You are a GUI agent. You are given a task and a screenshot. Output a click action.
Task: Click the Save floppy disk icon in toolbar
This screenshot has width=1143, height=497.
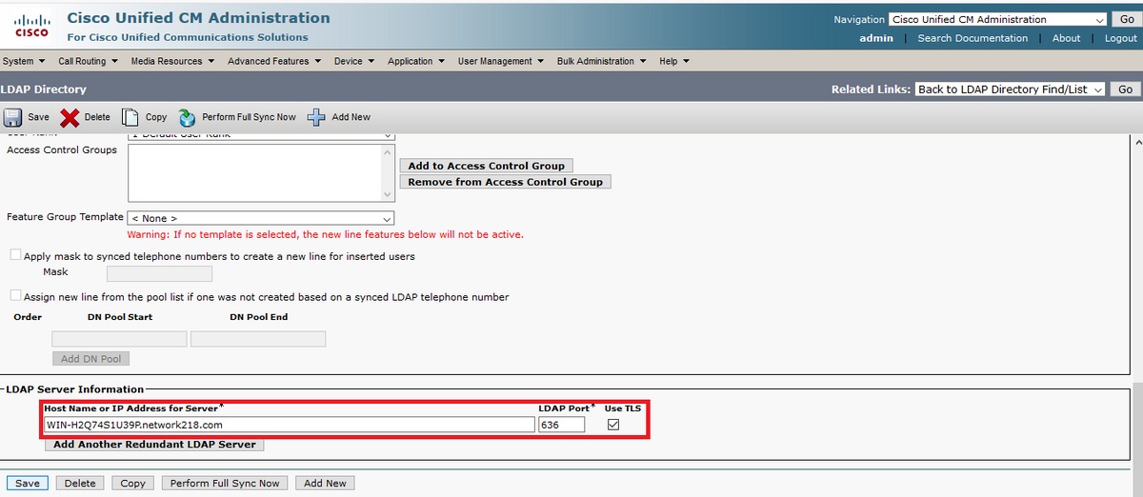point(12,117)
